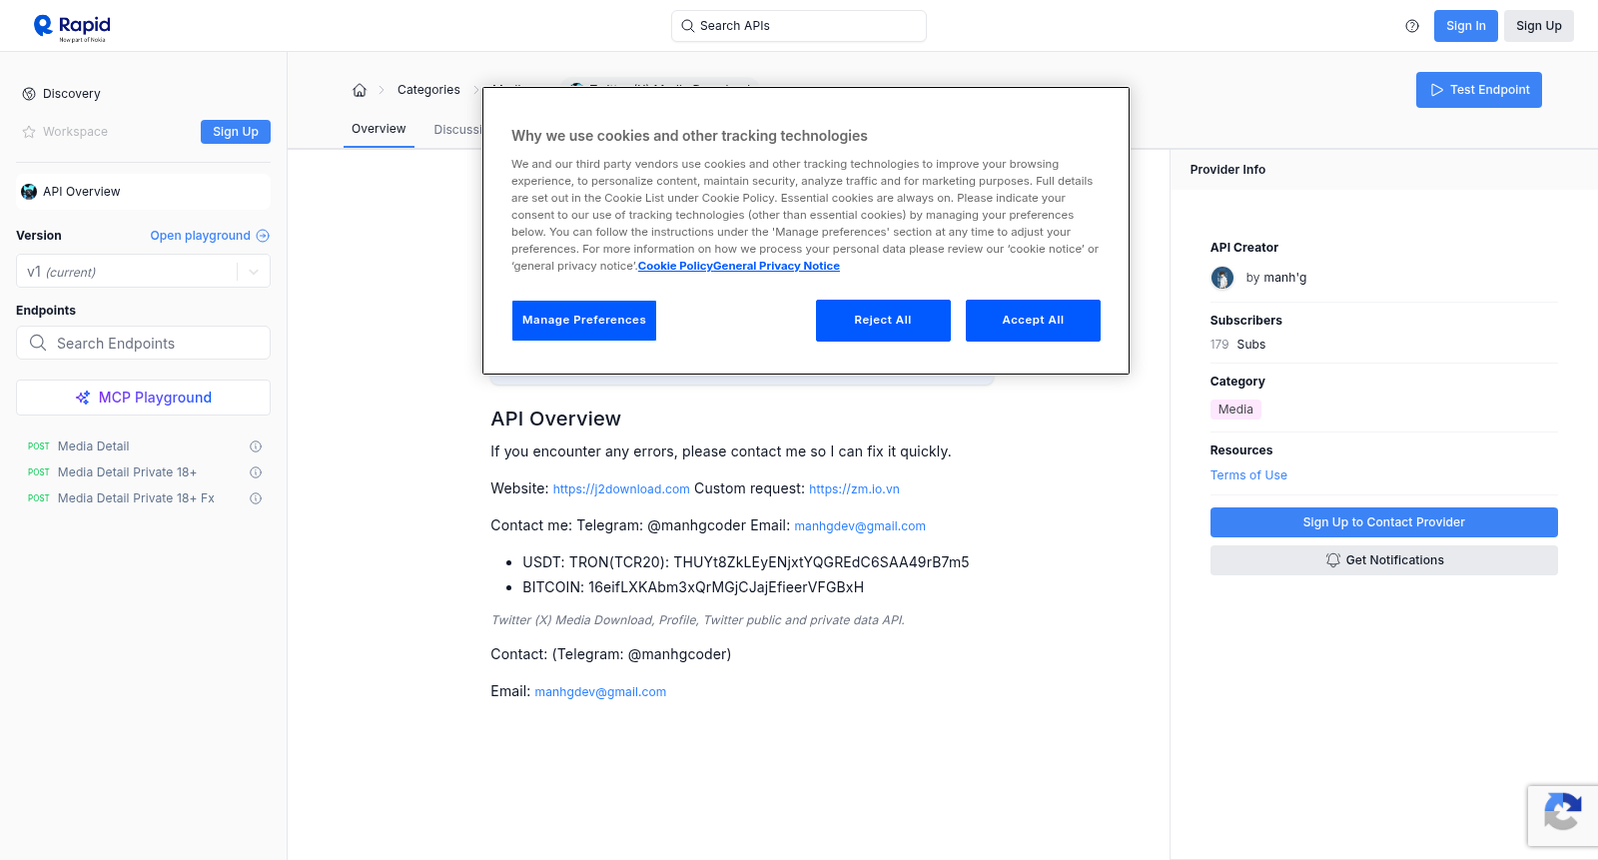Open the zm.io.vn custom request link
The image size is (1598, 860).
(854, 489)
